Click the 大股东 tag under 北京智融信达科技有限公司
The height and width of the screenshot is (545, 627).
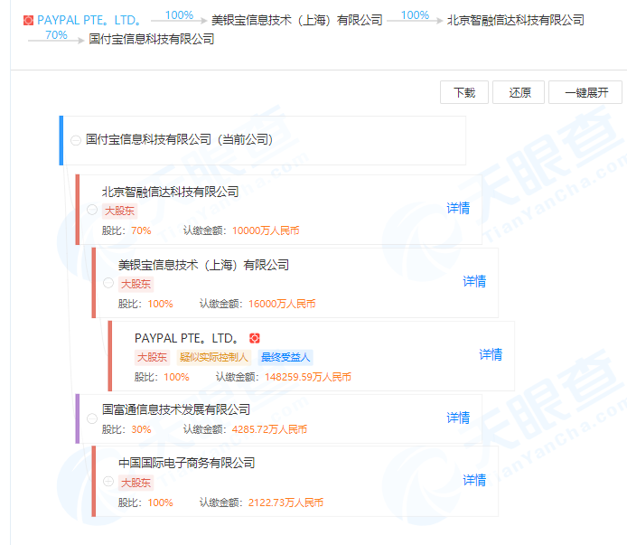pos(119,211)
